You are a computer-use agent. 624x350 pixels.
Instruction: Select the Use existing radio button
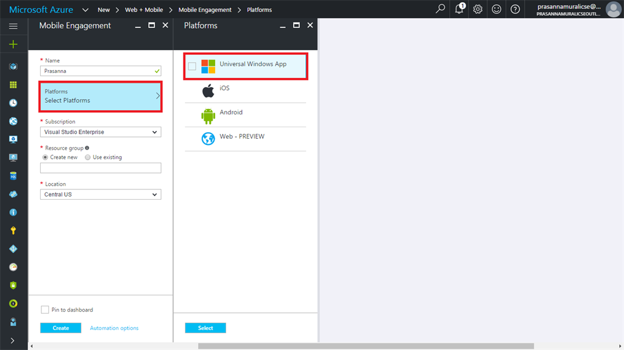pyautogui.click(x=88, y=158)
